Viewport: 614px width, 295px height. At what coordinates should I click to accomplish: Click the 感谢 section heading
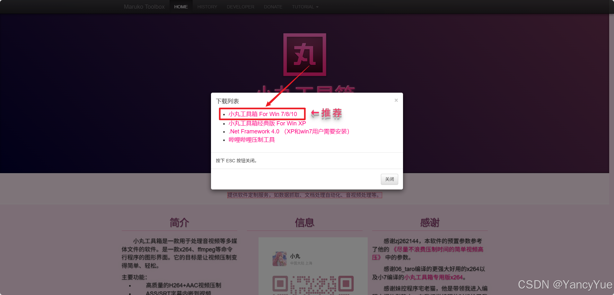point(430,223)
